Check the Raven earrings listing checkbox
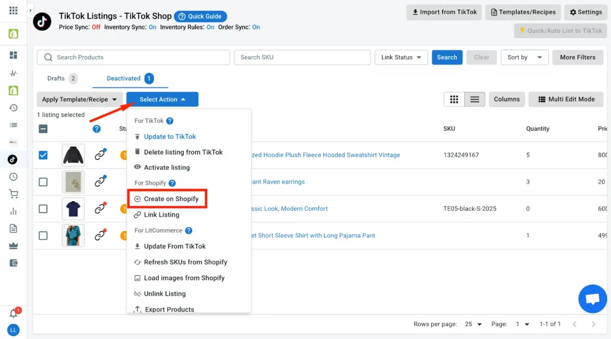 43,182
